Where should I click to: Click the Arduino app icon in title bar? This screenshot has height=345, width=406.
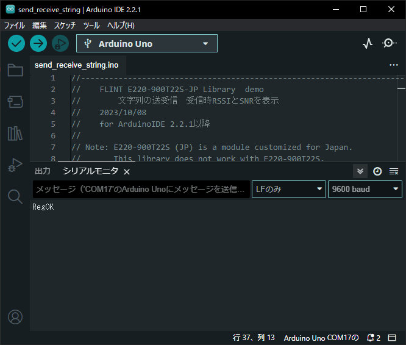10,9
